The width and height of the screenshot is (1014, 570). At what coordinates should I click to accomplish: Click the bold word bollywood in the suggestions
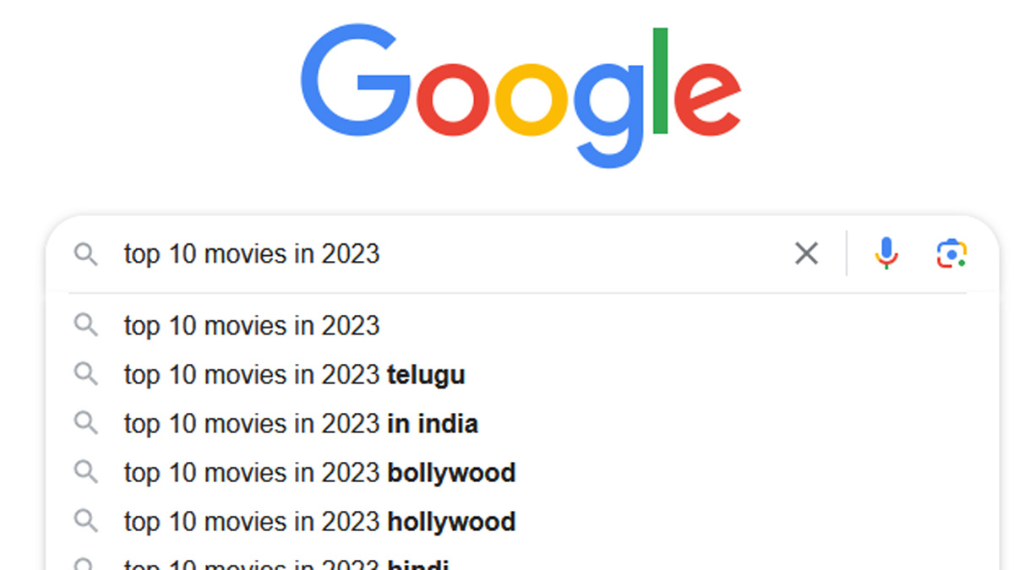click(x=451, y=472)
